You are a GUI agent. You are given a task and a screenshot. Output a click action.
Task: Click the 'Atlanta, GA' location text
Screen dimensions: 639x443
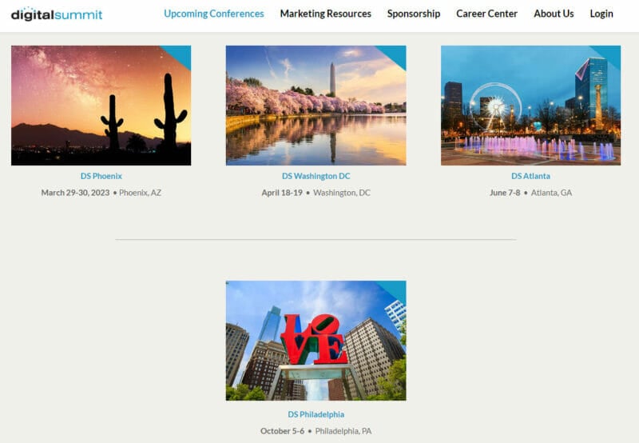click(x=551, y=193)
